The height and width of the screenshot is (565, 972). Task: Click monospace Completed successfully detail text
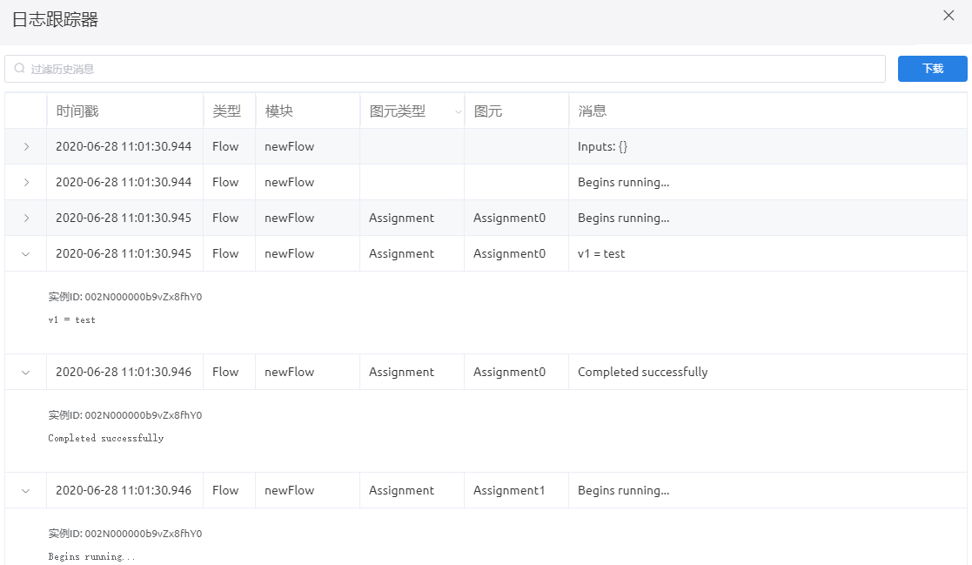click(x=106, y=439)
